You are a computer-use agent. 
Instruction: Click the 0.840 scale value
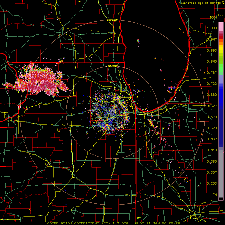[x=212, y=61]
